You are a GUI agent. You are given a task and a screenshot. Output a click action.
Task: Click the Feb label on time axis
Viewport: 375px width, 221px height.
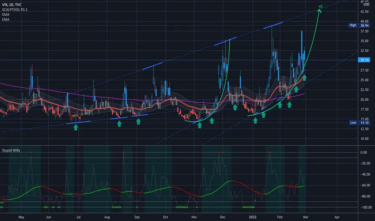pyautogui.click(x=280, y=217)
